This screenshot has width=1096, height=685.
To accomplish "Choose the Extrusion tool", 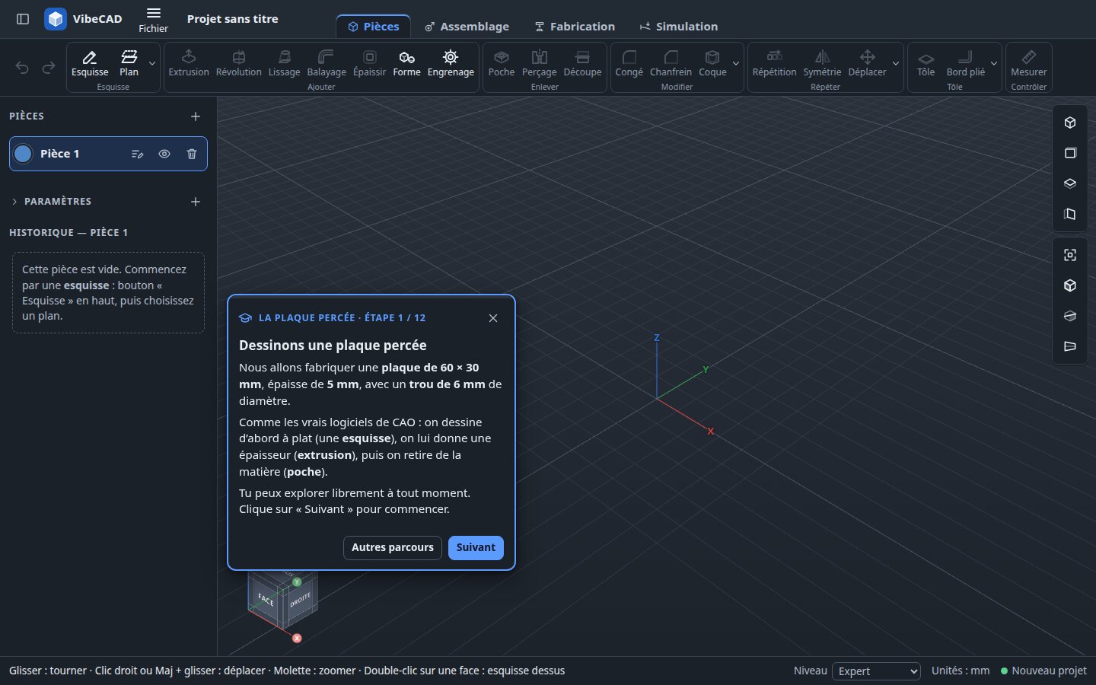I will coord(189,63).
